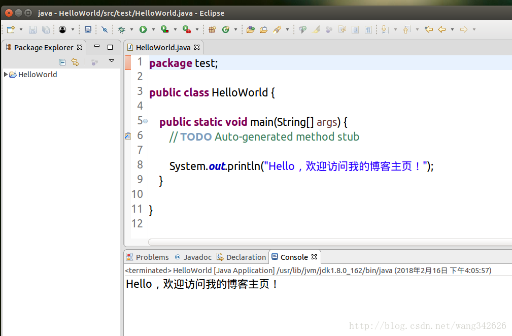Go to Next Annotation icon
512x336 pixels.
[x=385, y=29]
